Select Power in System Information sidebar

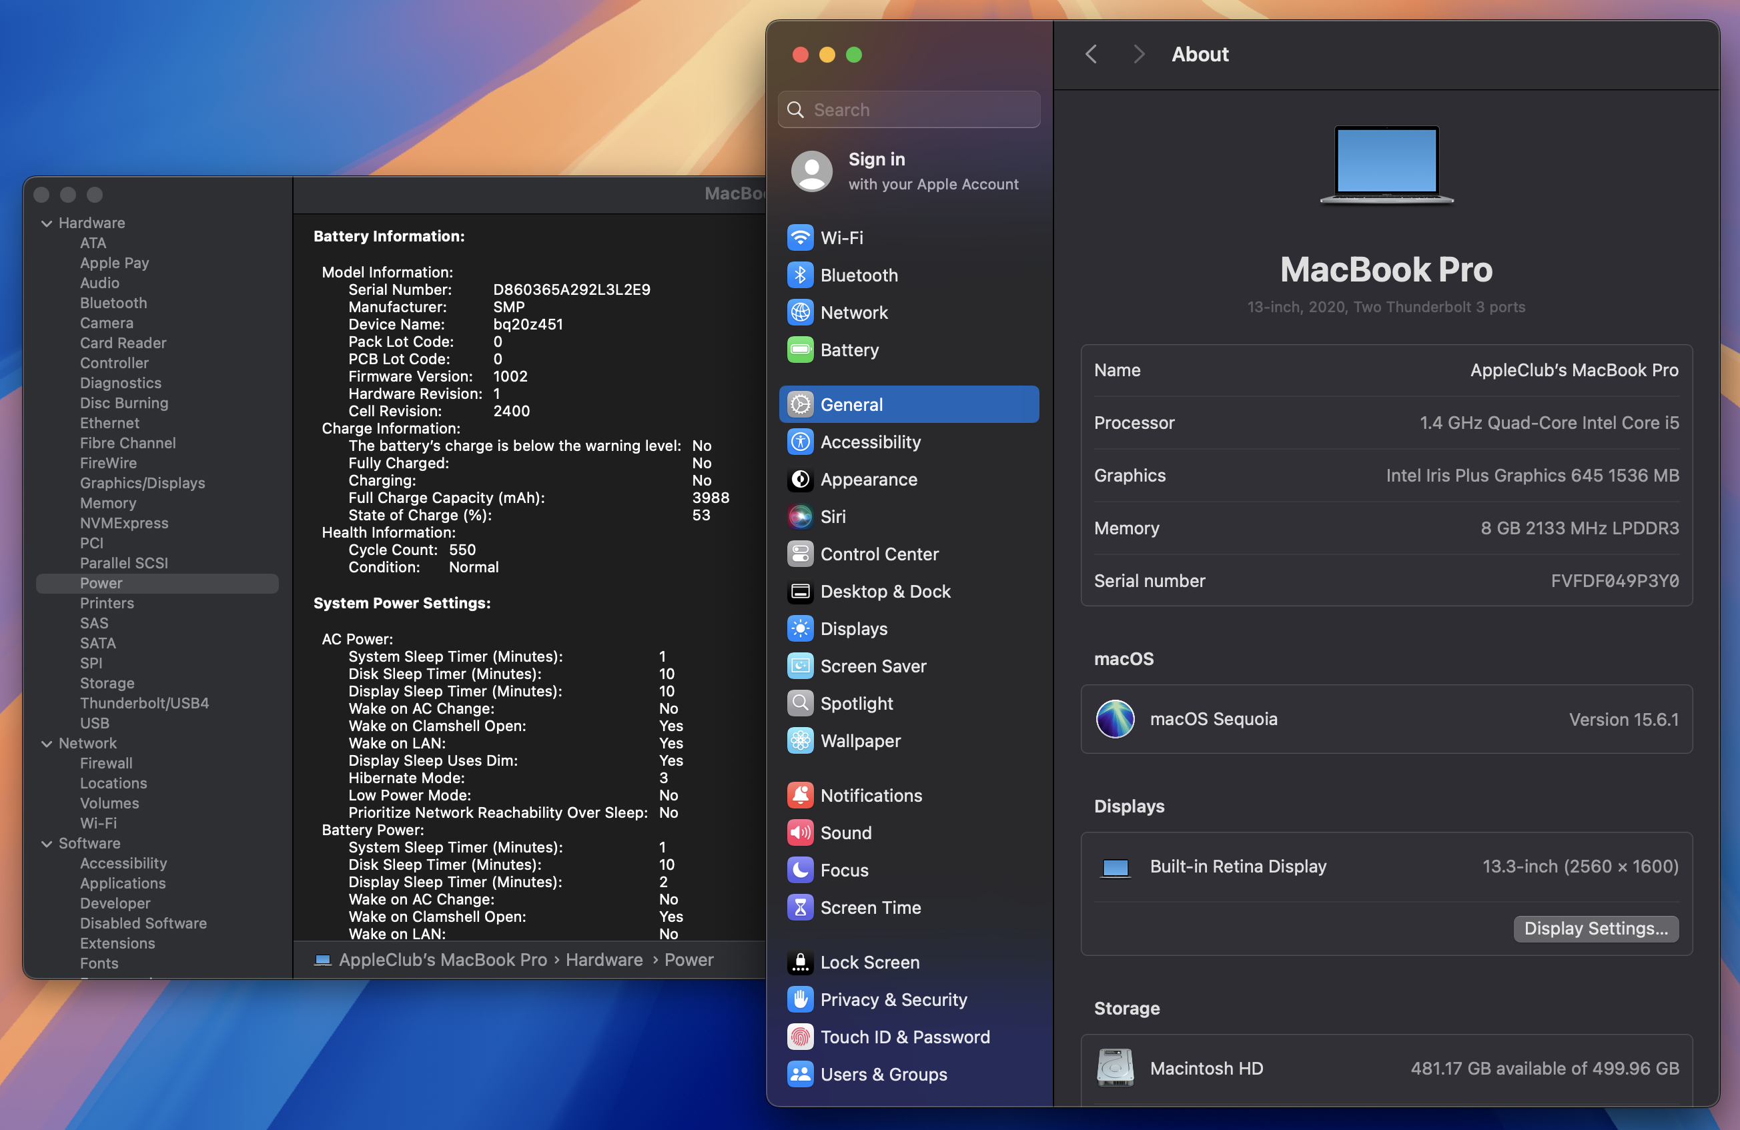point(157,583)
